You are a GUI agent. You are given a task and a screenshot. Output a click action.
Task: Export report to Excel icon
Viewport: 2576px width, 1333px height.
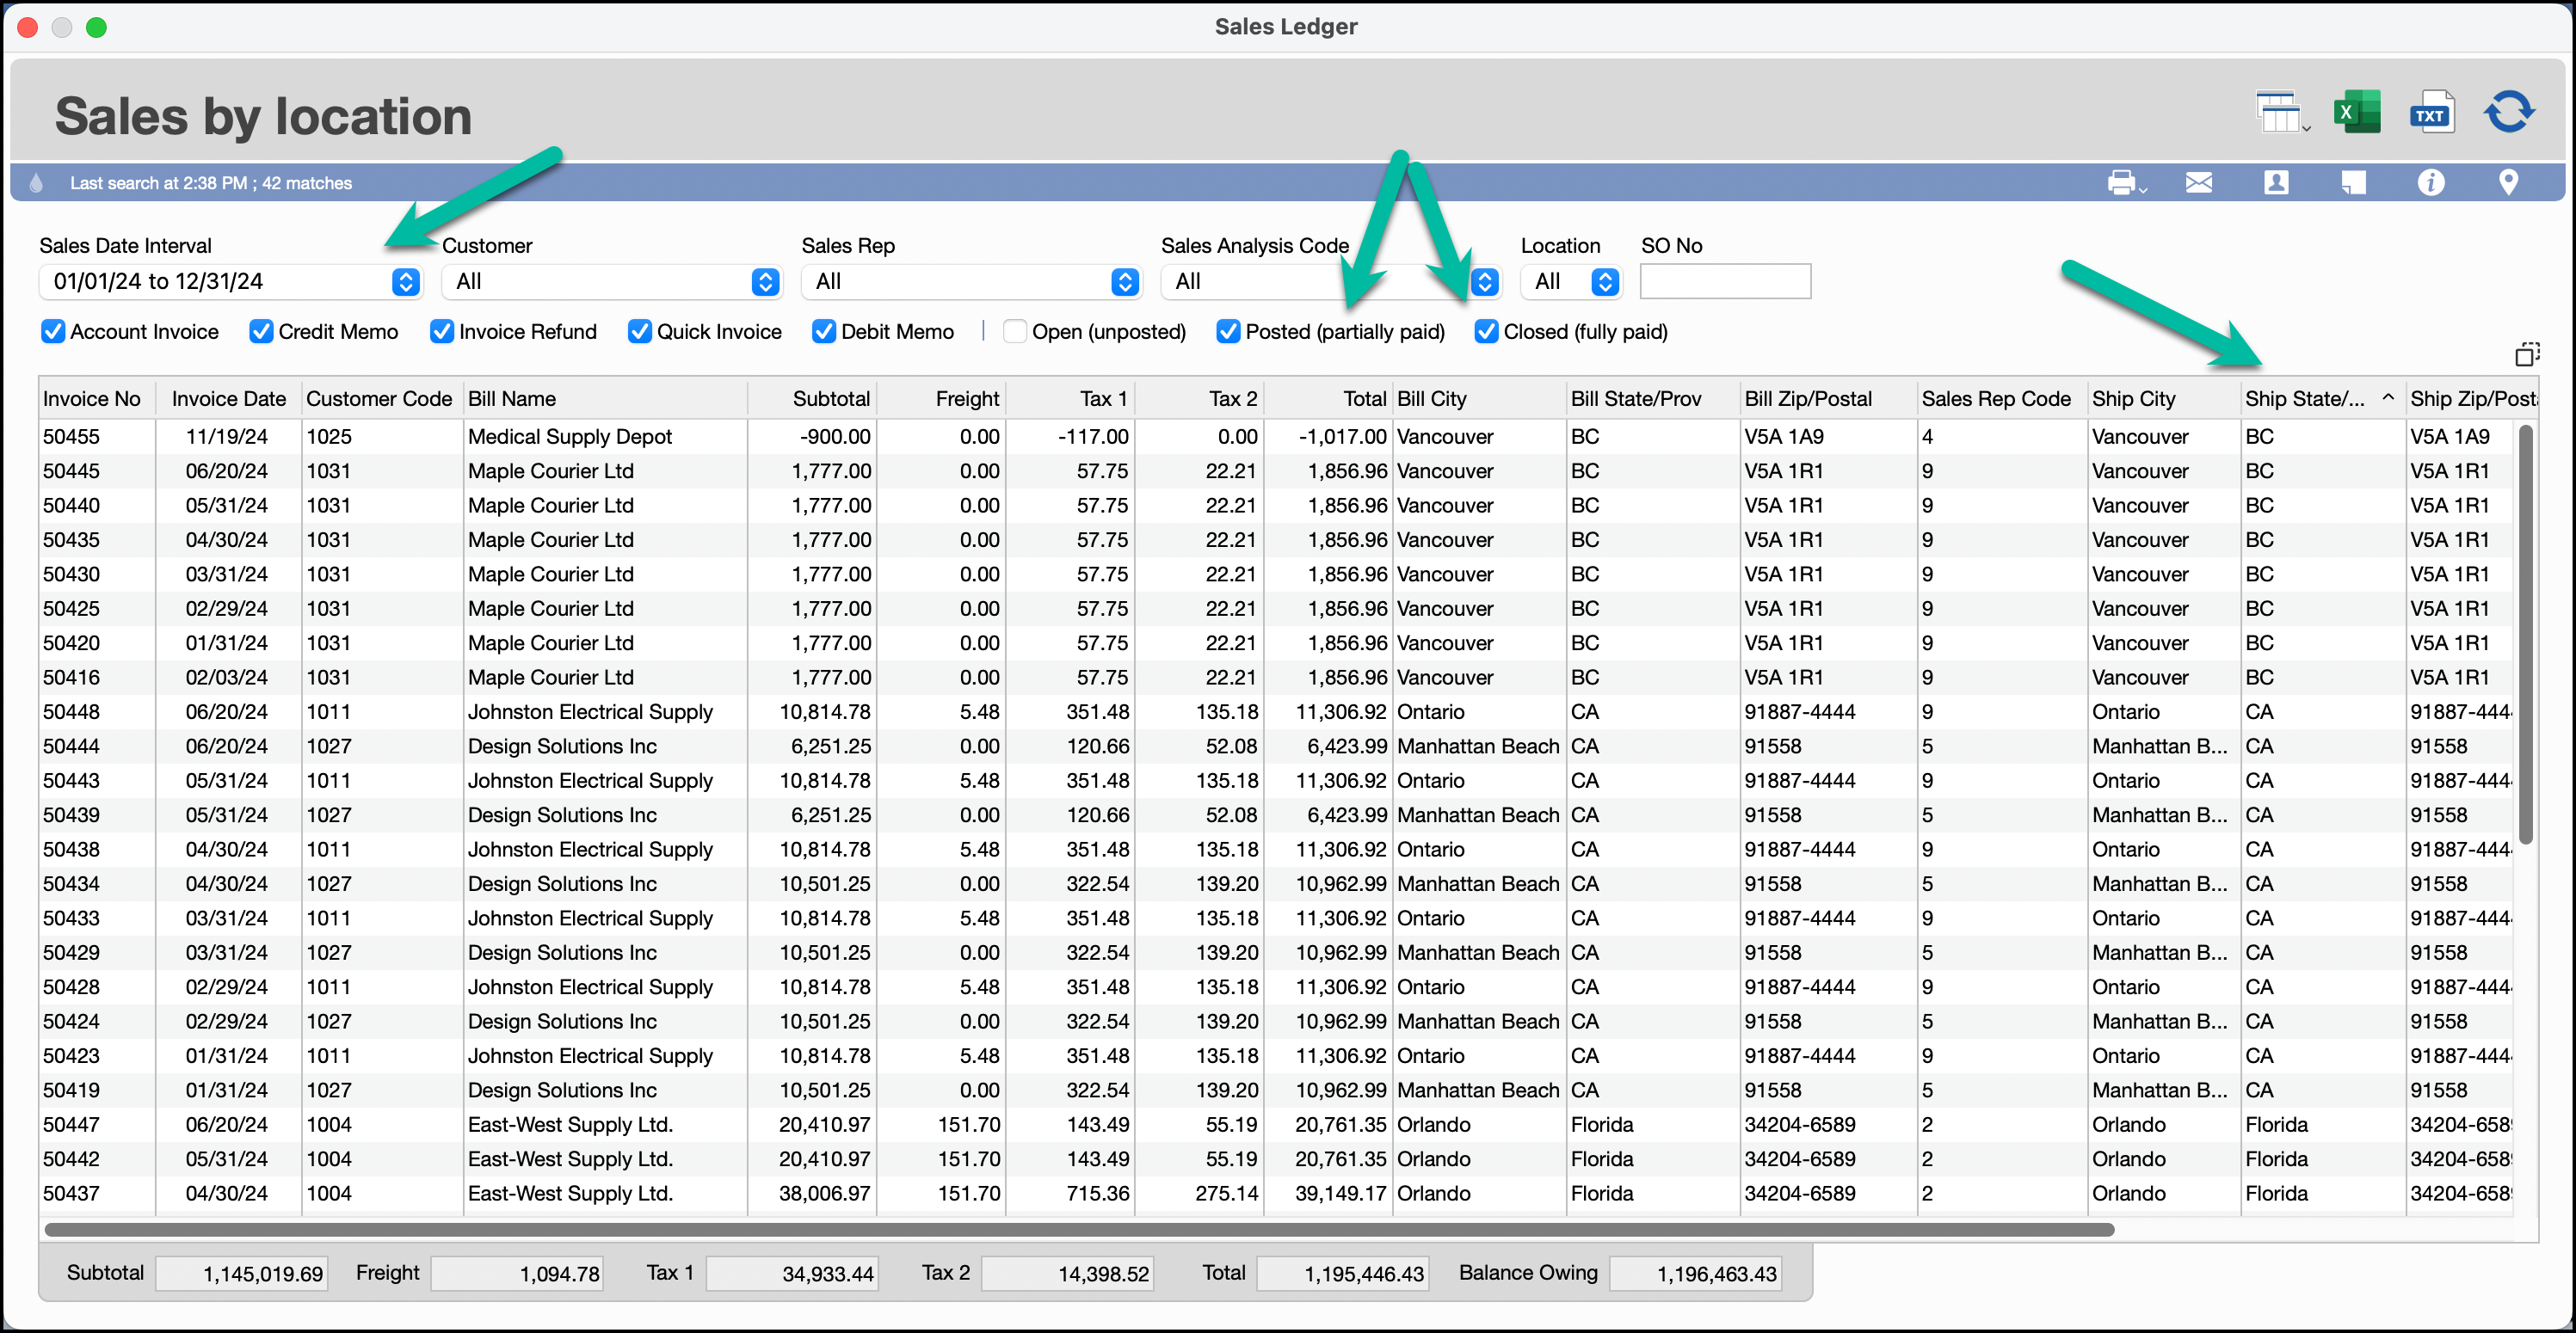(x=2357, y=113)
